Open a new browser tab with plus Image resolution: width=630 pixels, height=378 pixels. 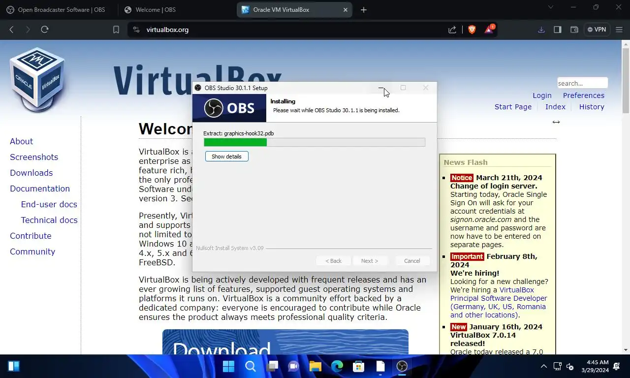(364, 10)
